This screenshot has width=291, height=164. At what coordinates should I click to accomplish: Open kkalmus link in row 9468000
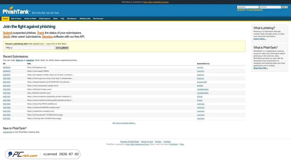click(201, 75)
